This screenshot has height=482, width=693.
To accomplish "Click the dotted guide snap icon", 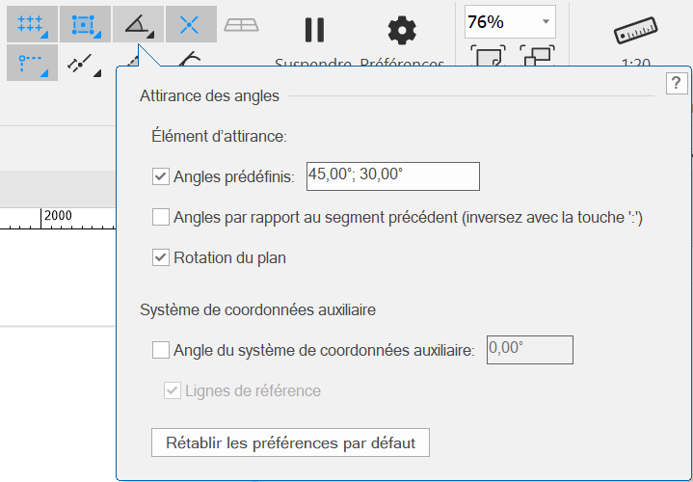I will [x=31, y=64].
